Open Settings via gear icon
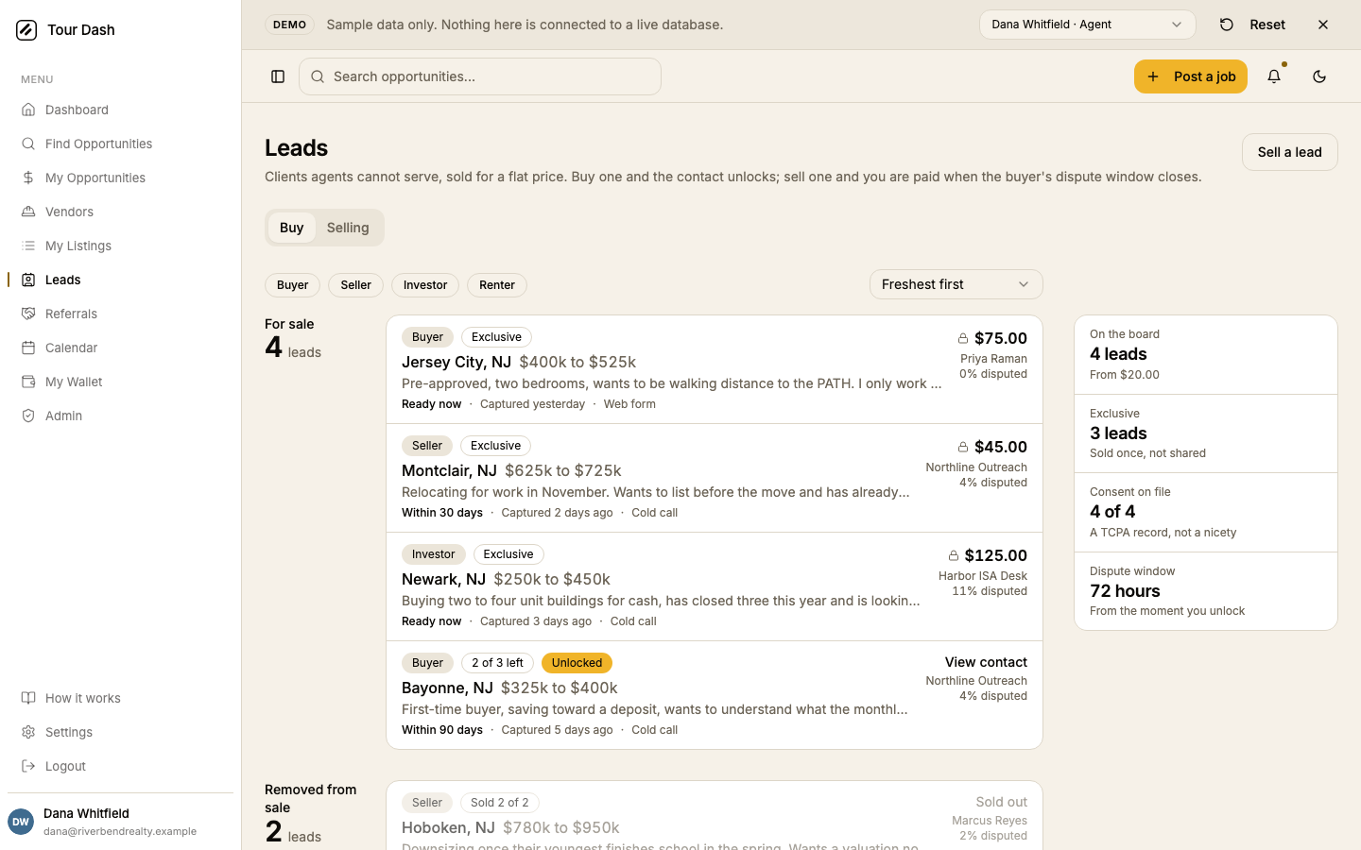1361x850 pixels. click(28, 732)
